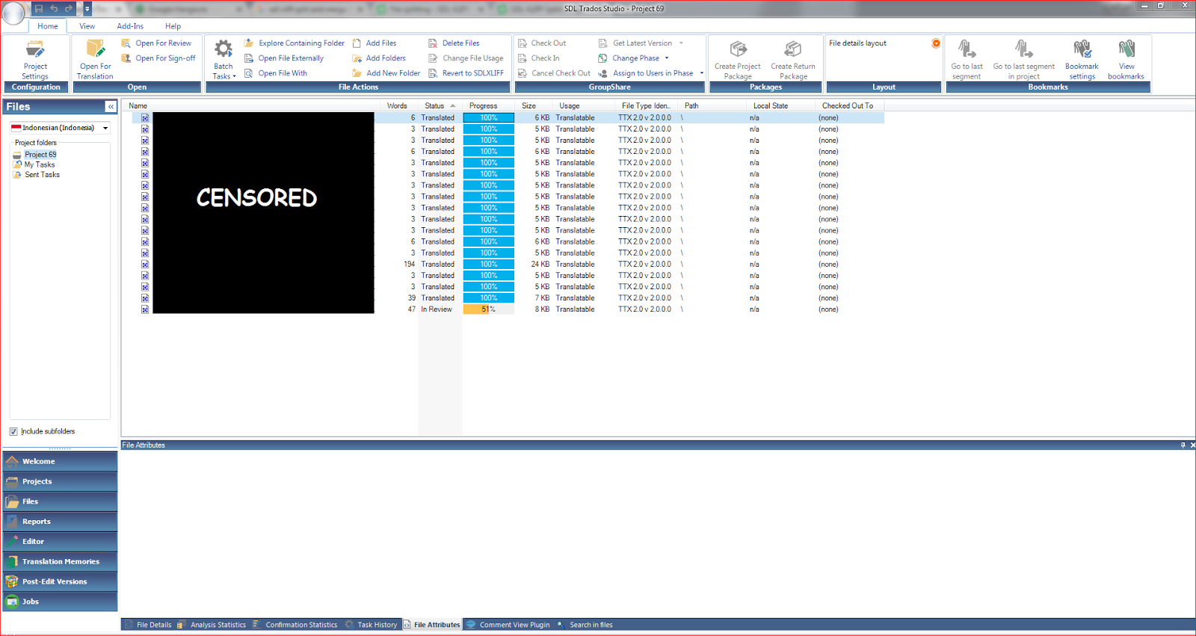
Task: Save using quick access toolbar
Action: [39, 9]
